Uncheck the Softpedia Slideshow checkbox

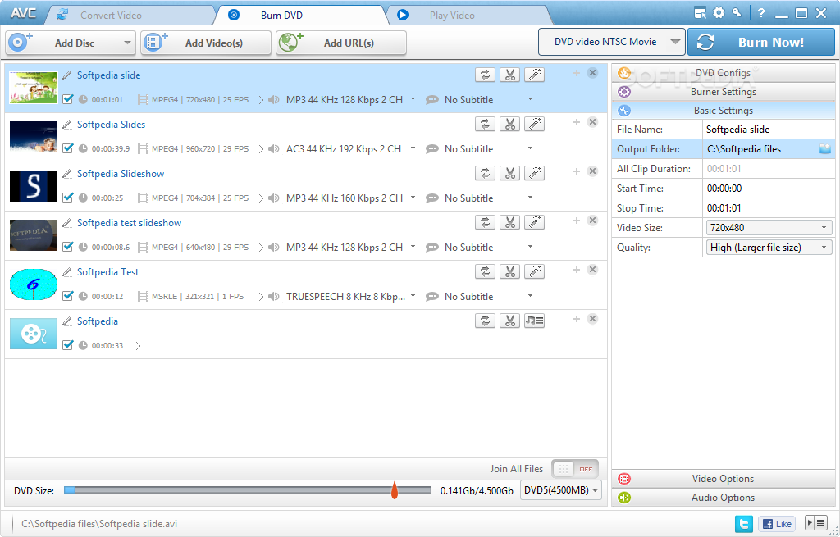click(x=67, y=198)
